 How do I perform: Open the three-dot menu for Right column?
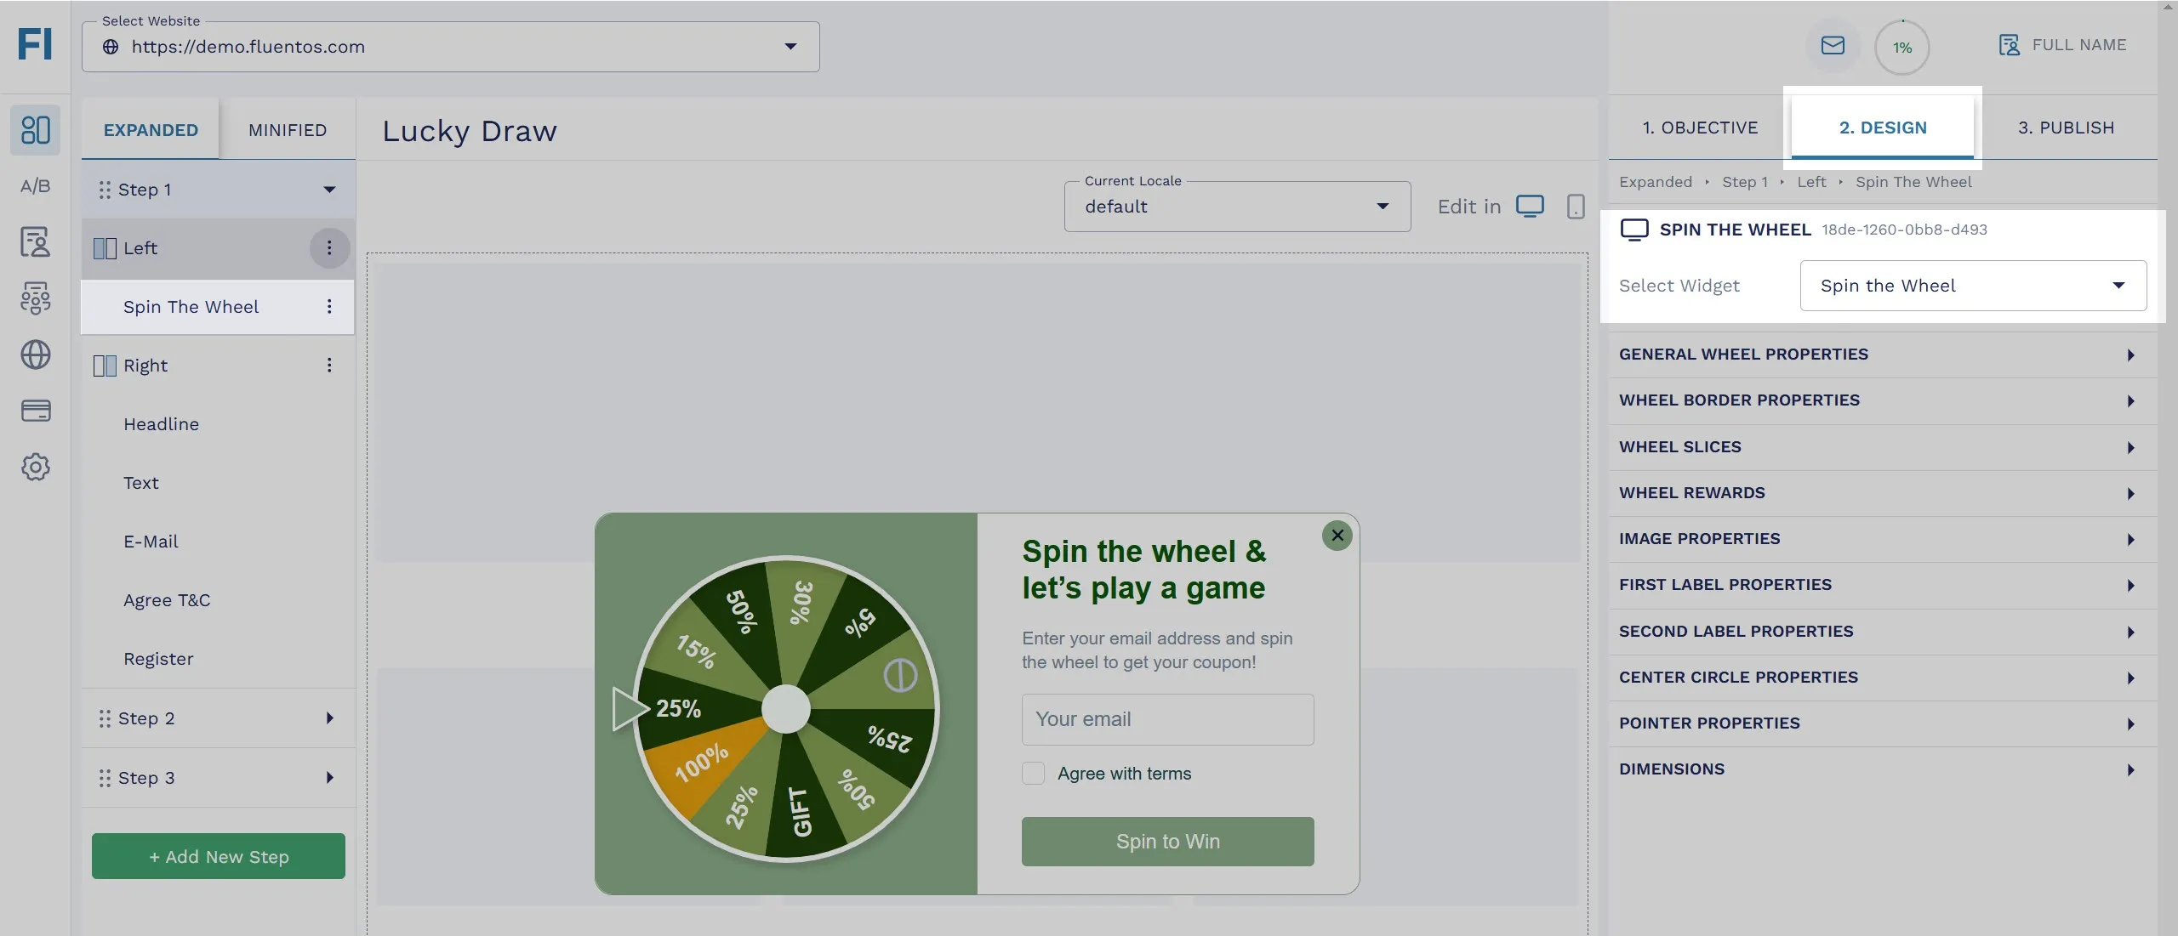(x=329, y=366)
